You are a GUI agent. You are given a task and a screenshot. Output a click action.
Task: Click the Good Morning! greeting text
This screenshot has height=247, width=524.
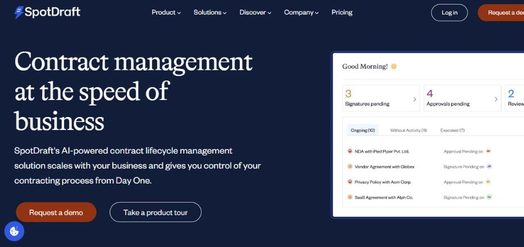click(365, 66)
